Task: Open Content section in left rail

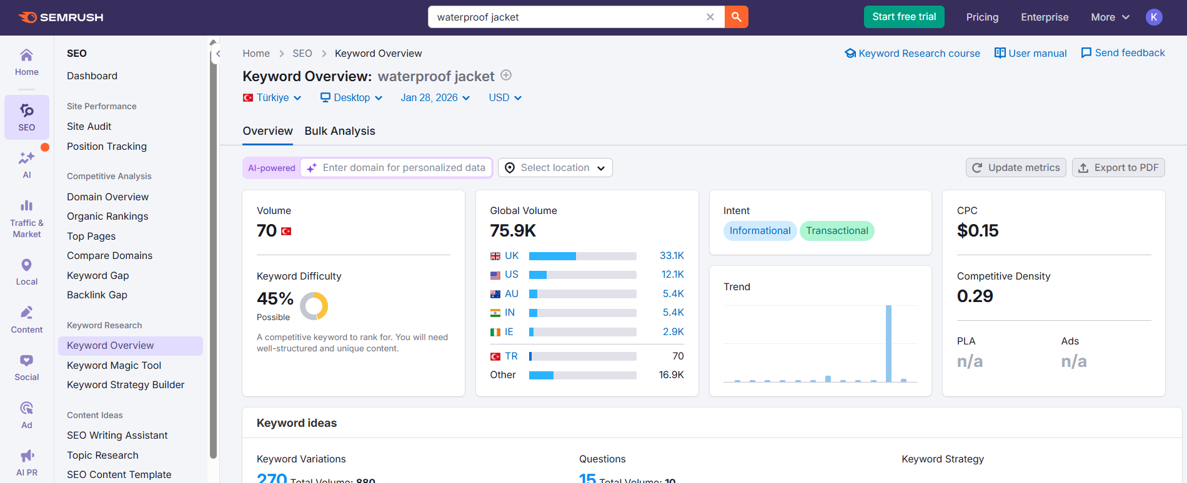Action: tap(27, 320)
